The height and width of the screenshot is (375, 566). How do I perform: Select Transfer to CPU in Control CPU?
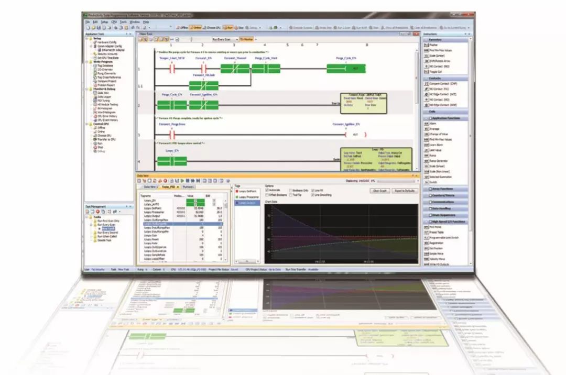pyautogui.click(x=104, y=139)
